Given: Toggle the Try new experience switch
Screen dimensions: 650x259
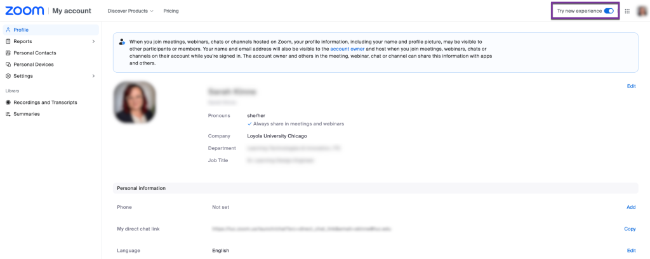Looking at the screenshot, I should click(609, 11).
